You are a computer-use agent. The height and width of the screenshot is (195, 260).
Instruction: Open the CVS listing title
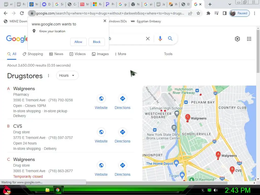click(x=18, y=126)
